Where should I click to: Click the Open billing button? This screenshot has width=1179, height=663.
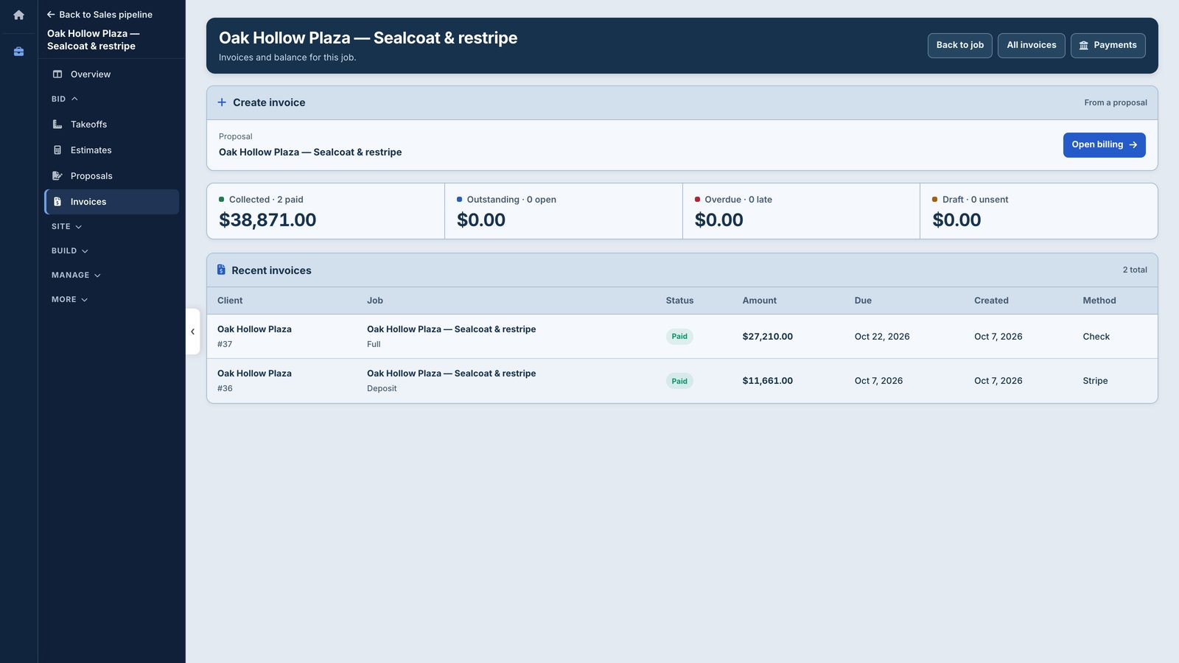(1104, 145)
